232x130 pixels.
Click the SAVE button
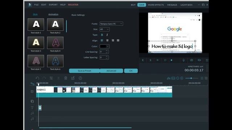[142, 5]
